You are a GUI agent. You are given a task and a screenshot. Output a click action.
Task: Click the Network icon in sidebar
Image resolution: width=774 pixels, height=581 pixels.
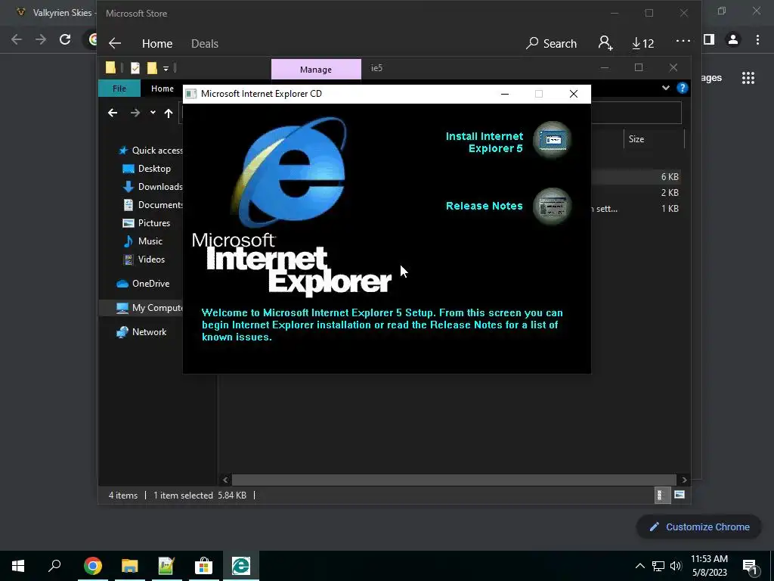[x=122, y=332]
